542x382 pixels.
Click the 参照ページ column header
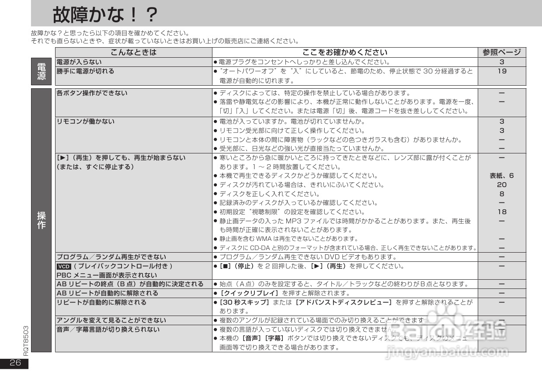[x=503, y=52]
